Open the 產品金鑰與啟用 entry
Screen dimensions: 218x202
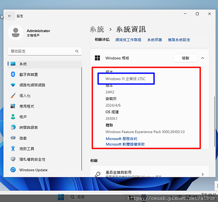[149, 171]
